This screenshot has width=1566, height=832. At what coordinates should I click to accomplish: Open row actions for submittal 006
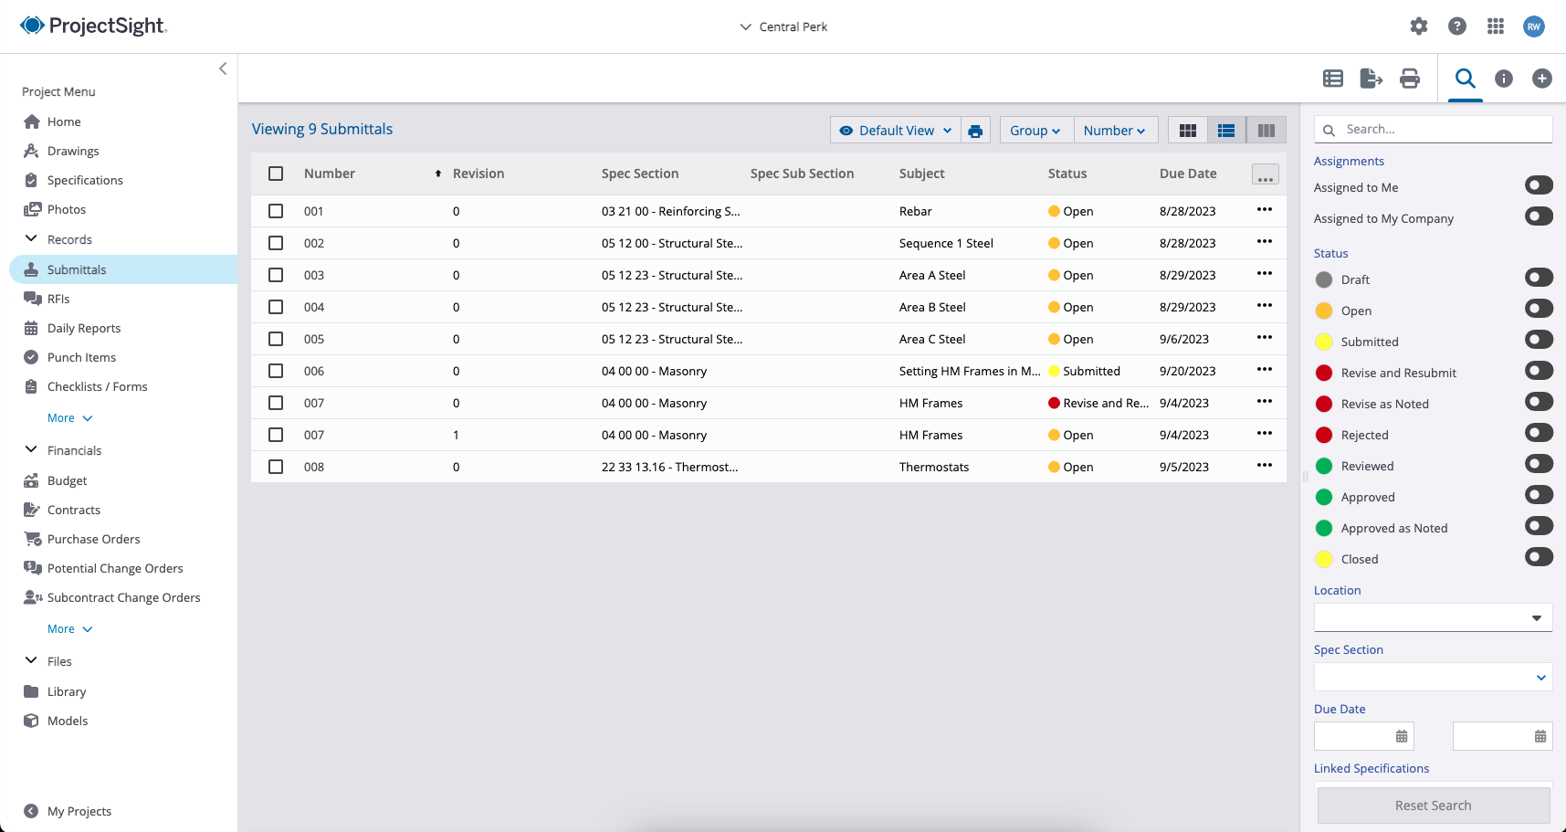tap(1265, 370)
